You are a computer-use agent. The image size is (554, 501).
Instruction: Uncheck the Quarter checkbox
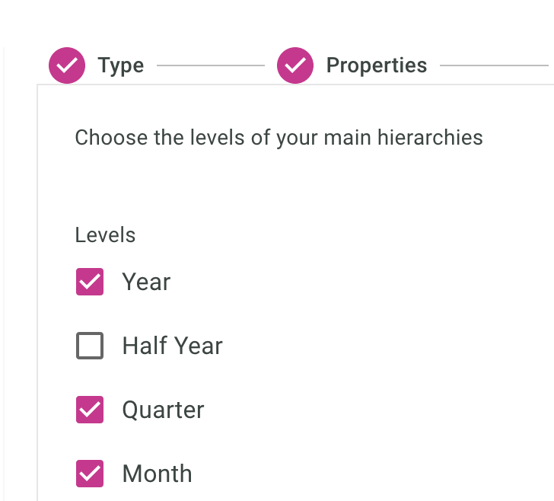click(90, 410)
